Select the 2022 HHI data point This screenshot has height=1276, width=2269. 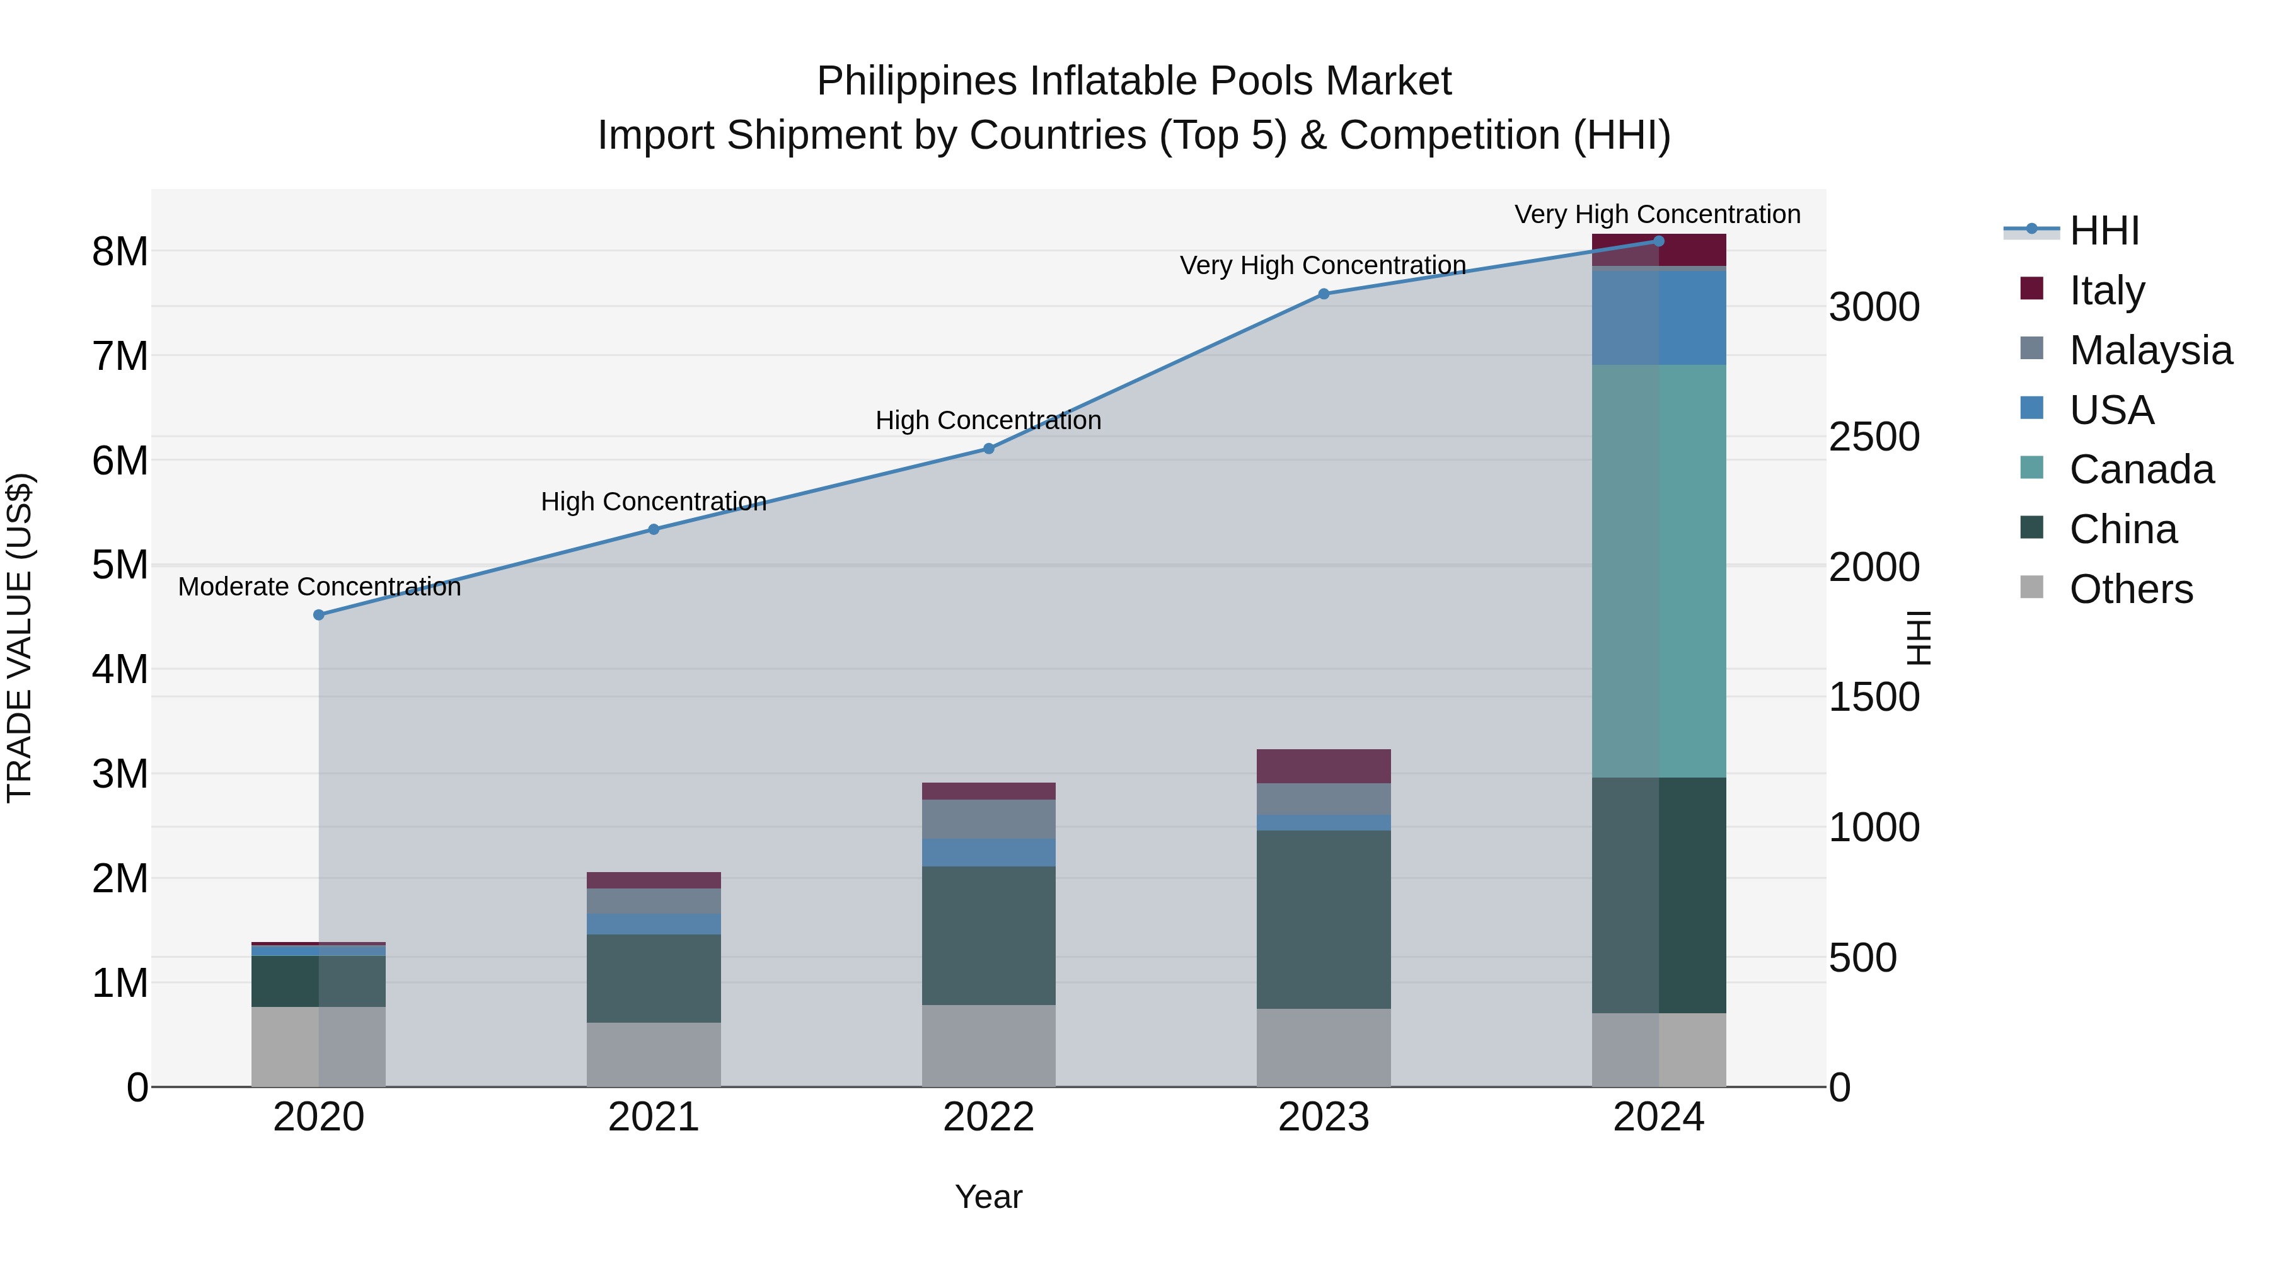(x=988, y=448)
